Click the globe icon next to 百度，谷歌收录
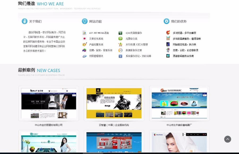Screen dimensions: 239x154 pyautogui.click(x=168, y=50)
